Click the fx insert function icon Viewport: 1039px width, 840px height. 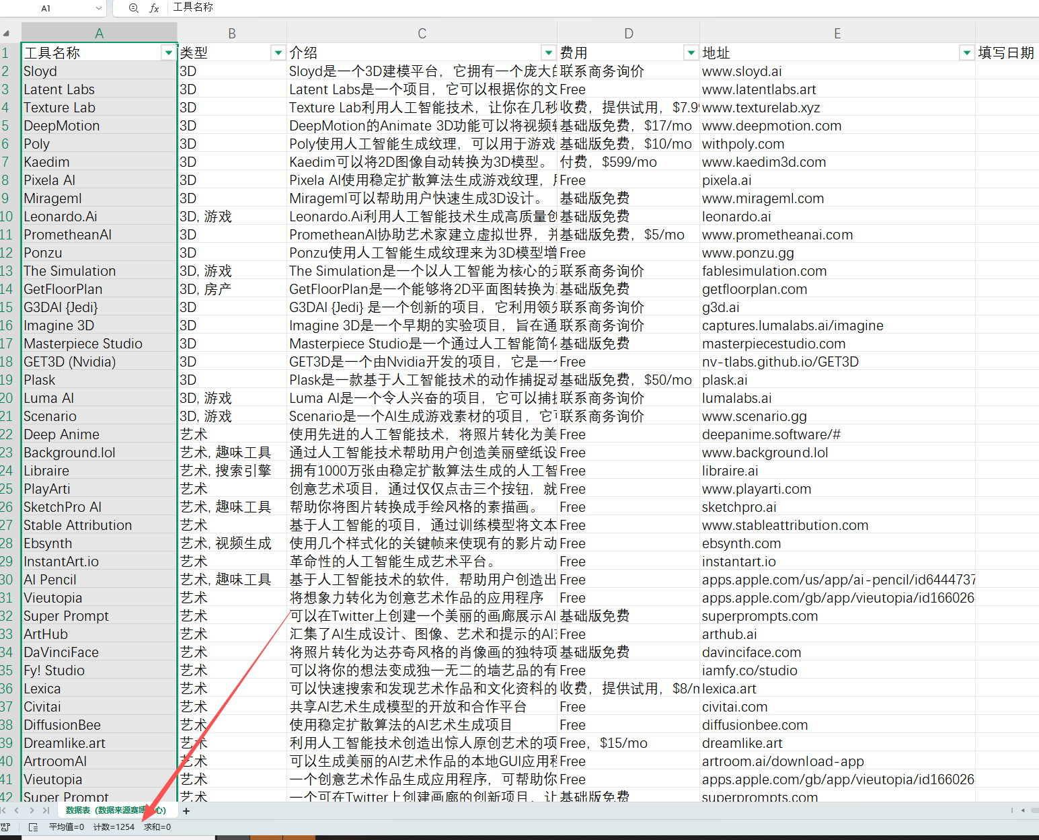[154, 8]
